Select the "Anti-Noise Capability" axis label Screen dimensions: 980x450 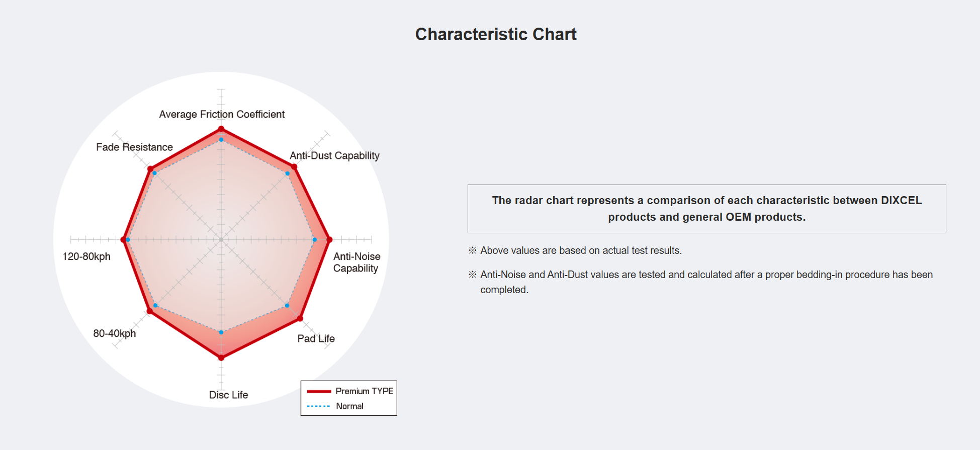pos(357,262)
